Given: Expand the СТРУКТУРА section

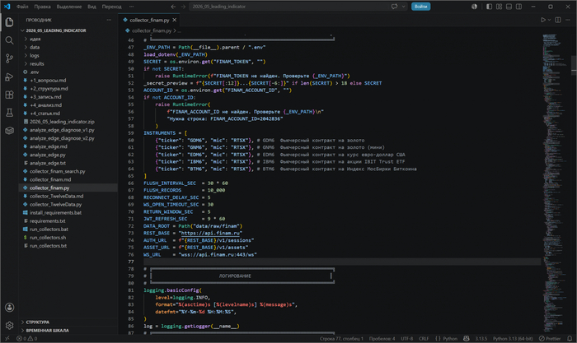Looking at the screenshot, I should 38,322.
